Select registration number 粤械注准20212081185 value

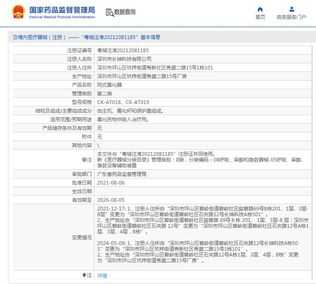point(123,51)
